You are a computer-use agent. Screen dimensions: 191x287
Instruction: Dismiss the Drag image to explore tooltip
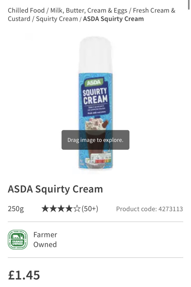coord(95,140)
